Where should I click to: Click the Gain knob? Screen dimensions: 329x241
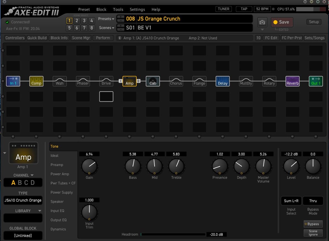[x=89, y=166]
